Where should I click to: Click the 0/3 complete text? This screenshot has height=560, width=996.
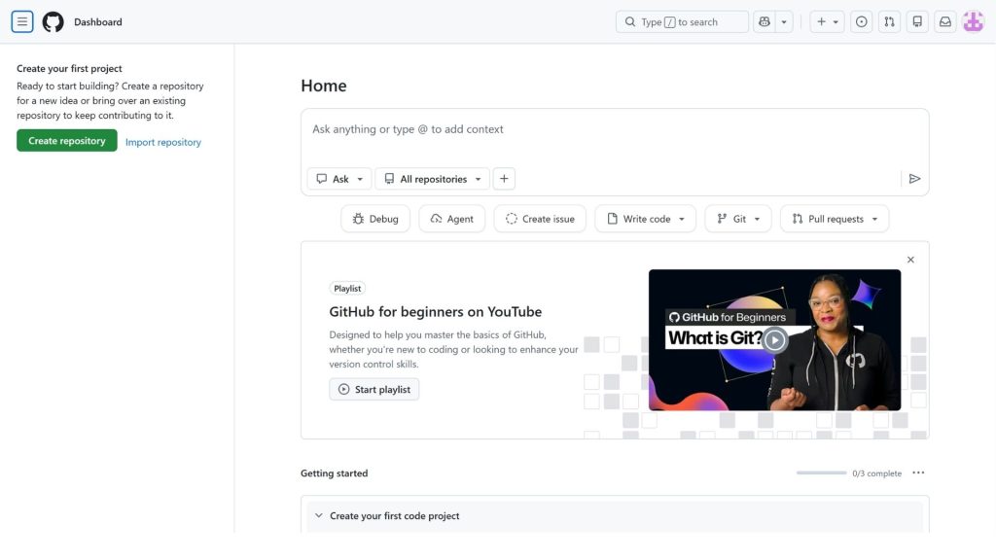click(x=876, y=473)
